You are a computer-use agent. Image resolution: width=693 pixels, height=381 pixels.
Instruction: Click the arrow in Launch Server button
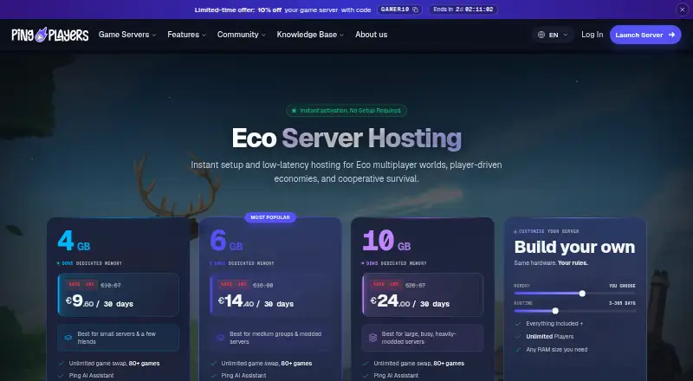(x=672, y=35)
